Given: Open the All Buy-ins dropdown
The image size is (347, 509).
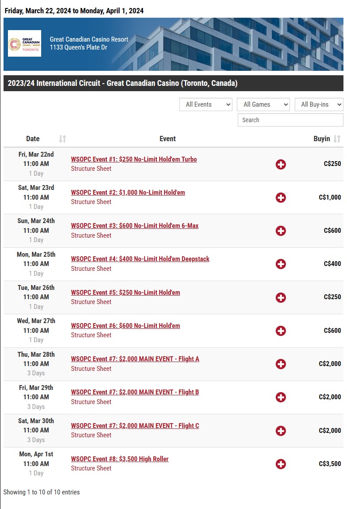Looking at the screenshot, I should pyautogui.click(x=319, y=104).
